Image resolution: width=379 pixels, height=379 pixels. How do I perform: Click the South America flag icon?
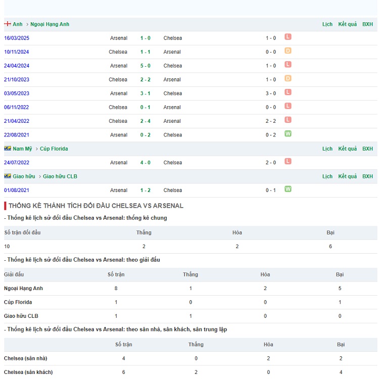tap(8, 149)
